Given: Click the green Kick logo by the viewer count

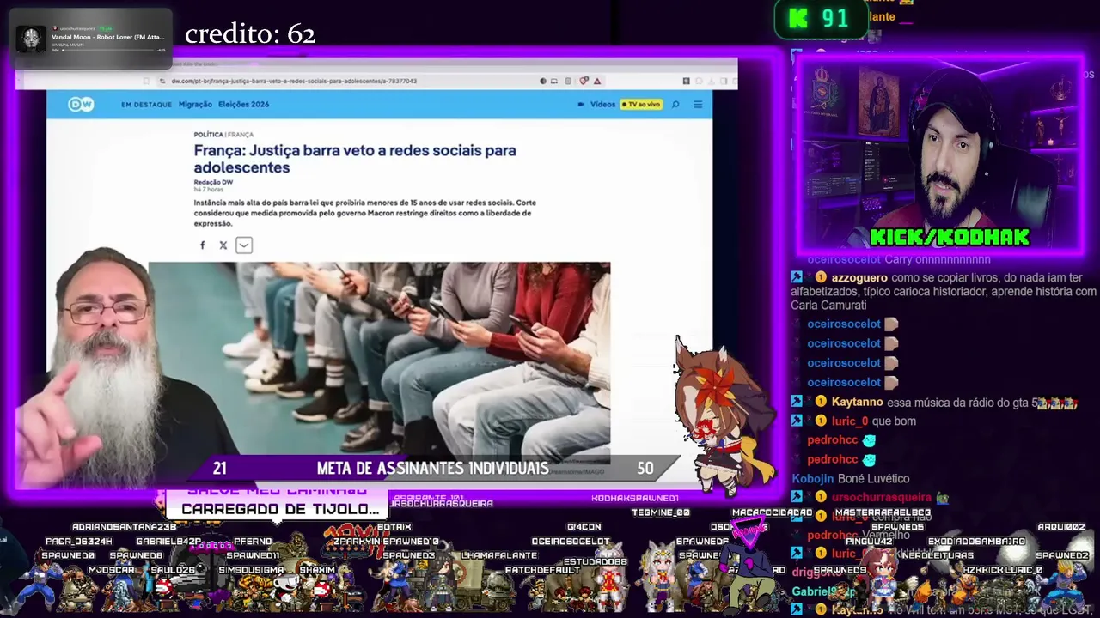Looking at the screenshot, I should [799, 19].
